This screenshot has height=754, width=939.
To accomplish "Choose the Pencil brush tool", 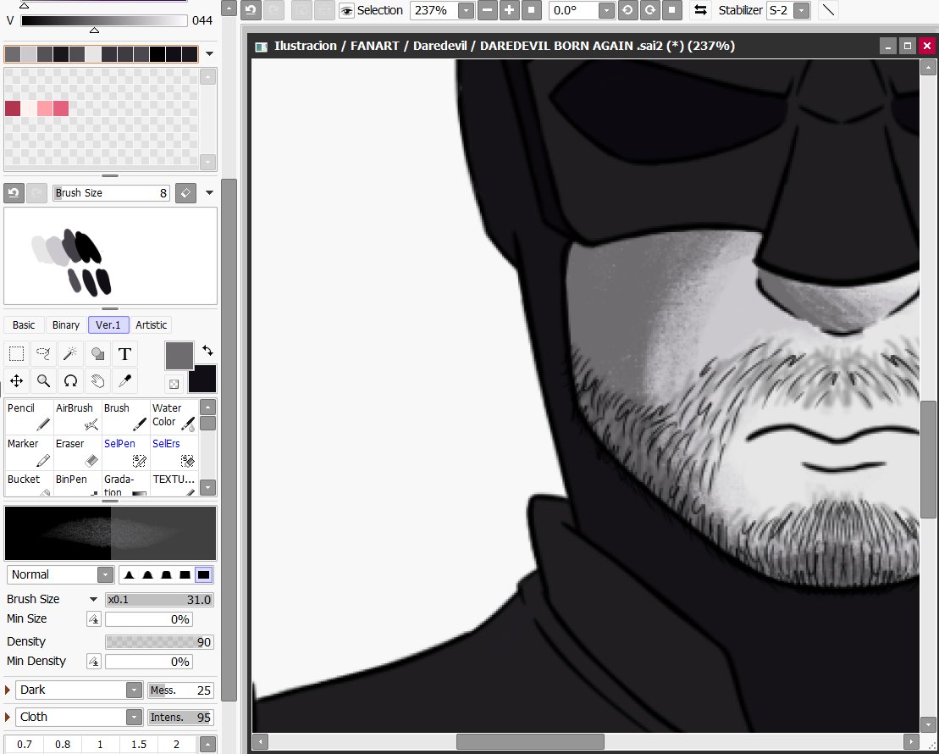I will tap(29, 417).
